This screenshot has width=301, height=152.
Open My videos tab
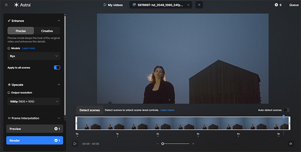113,5
